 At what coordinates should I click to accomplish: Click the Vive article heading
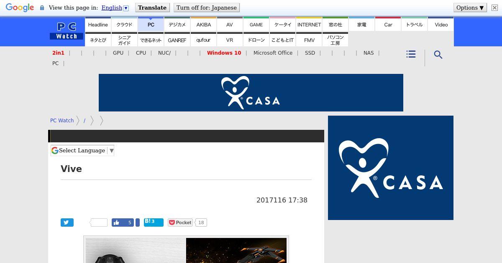(x=71, y=169)
